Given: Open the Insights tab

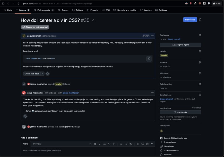Looking at the screenshot, I should pyautogui.click(x=146, y=10).
